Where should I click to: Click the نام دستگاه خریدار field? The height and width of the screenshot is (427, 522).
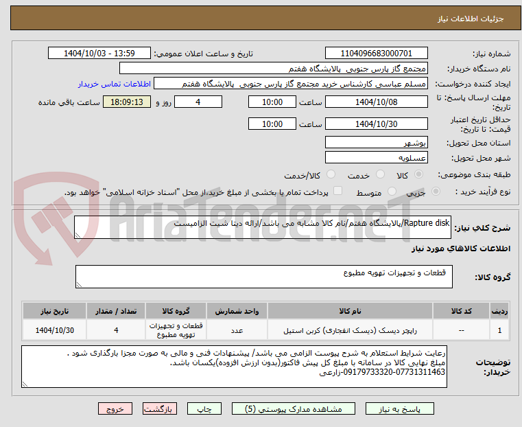click(273, 68)
